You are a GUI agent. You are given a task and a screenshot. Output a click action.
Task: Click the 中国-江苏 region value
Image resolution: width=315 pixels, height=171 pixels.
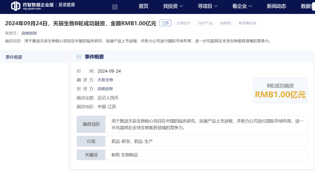pos(107,107)
